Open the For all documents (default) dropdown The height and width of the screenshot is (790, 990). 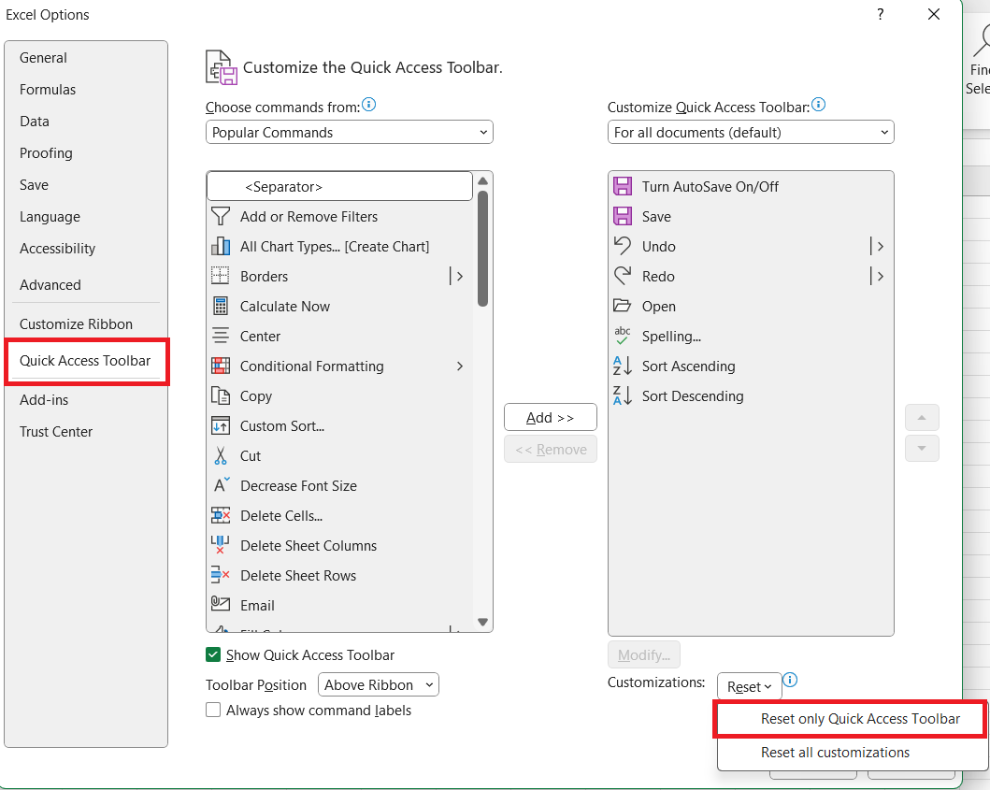point(751,132)
